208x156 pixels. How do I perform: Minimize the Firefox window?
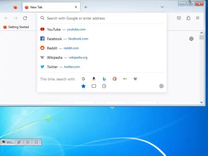pyautogui.click(x=182, y=4)
